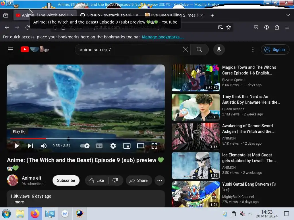
Task: Open the Firefox account icon
Action: [266, 27]
